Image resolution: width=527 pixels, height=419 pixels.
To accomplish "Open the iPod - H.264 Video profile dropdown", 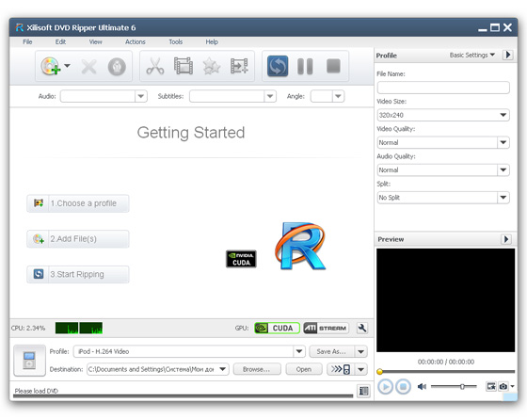I will coord(189,351).
